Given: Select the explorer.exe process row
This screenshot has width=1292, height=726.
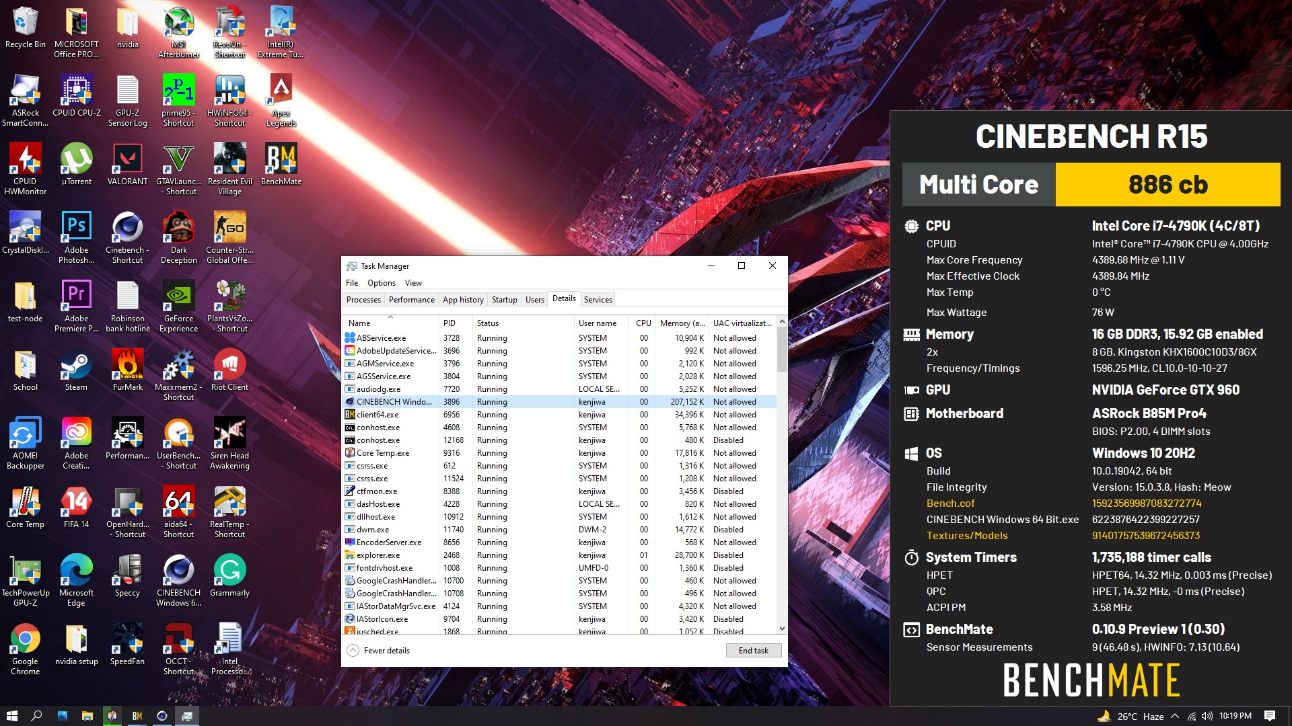Looking at the screenshot, I should (559, 555).
